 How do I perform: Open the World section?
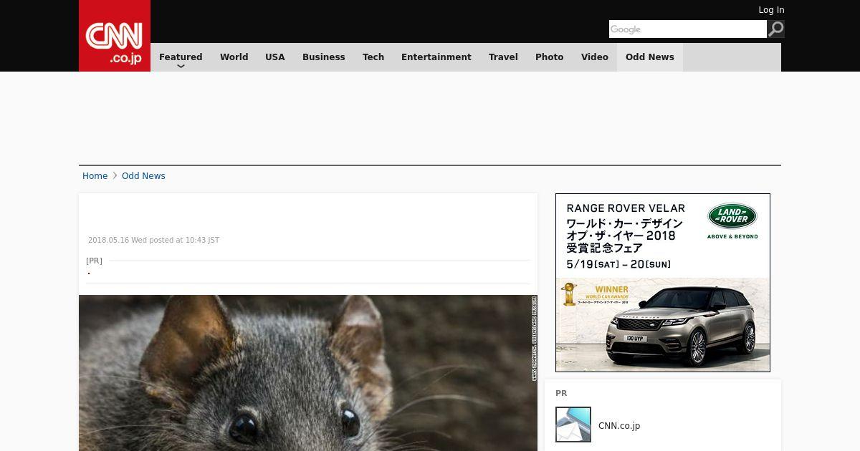234,57
